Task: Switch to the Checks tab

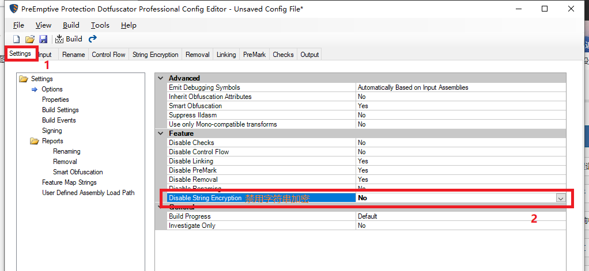Action: tap(283, 54)
